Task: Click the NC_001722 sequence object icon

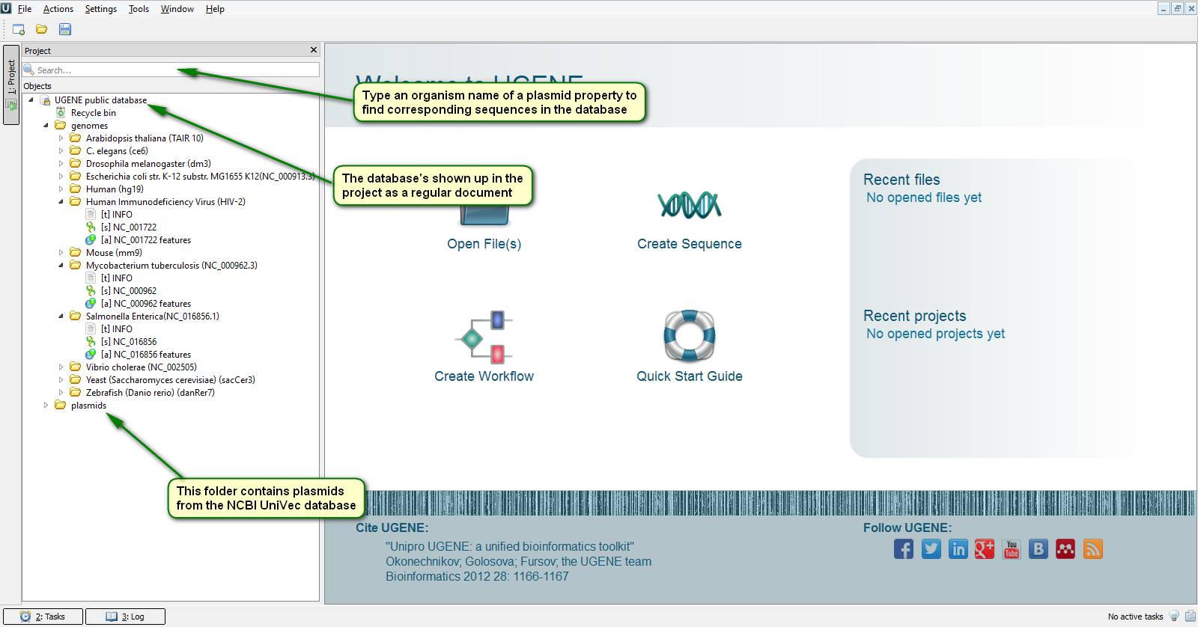Action: [91, 227]
